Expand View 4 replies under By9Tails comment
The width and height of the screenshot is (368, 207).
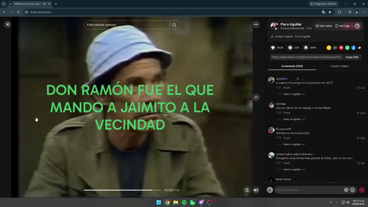click(x=294, y=119)
